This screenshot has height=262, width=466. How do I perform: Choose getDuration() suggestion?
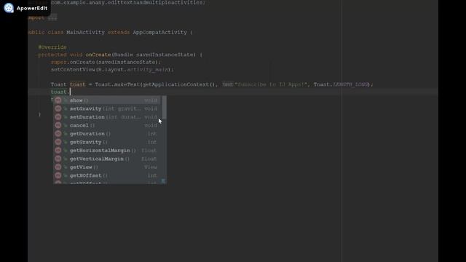pyautogui.click(x=107, y=134)
